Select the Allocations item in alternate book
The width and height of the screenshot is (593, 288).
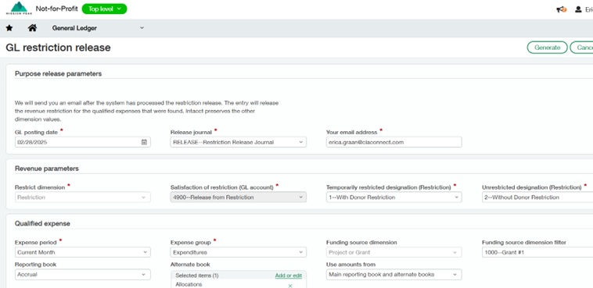click(189, 284)
